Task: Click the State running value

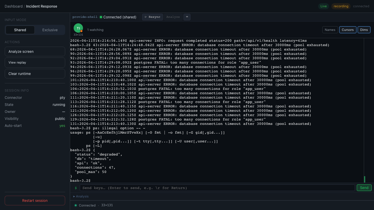Action: click(59, 105)
